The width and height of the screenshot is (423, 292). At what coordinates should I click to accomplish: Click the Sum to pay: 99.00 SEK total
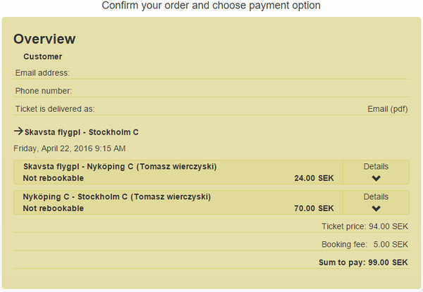363,262
